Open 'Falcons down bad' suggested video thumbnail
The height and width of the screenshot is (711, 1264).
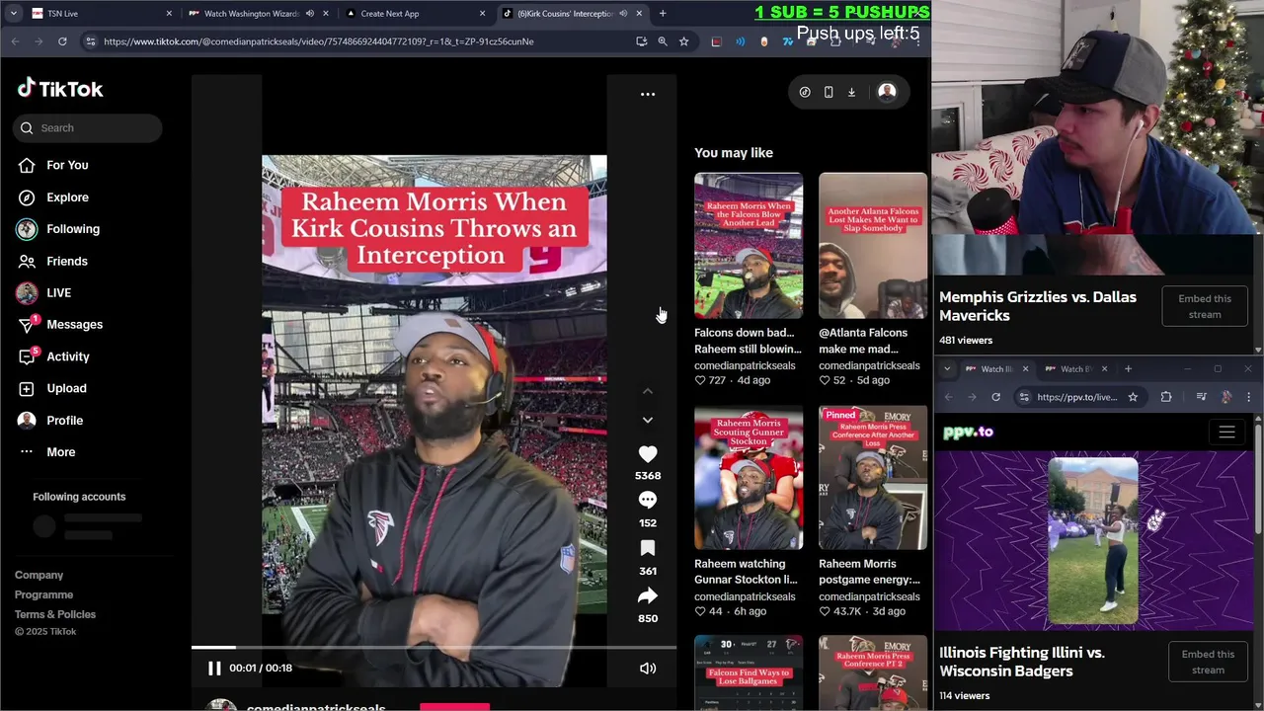click(749, 246)
